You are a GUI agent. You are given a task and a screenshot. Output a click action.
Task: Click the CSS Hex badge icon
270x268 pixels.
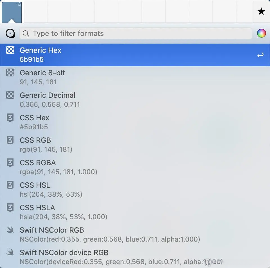(x=10, y=118)
